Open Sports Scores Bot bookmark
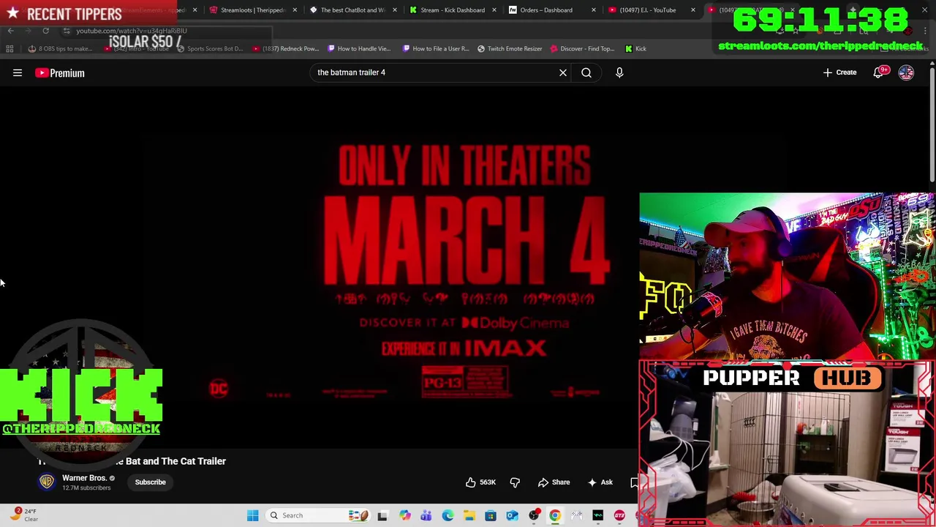The image size is (936, 527). (210, 49)
